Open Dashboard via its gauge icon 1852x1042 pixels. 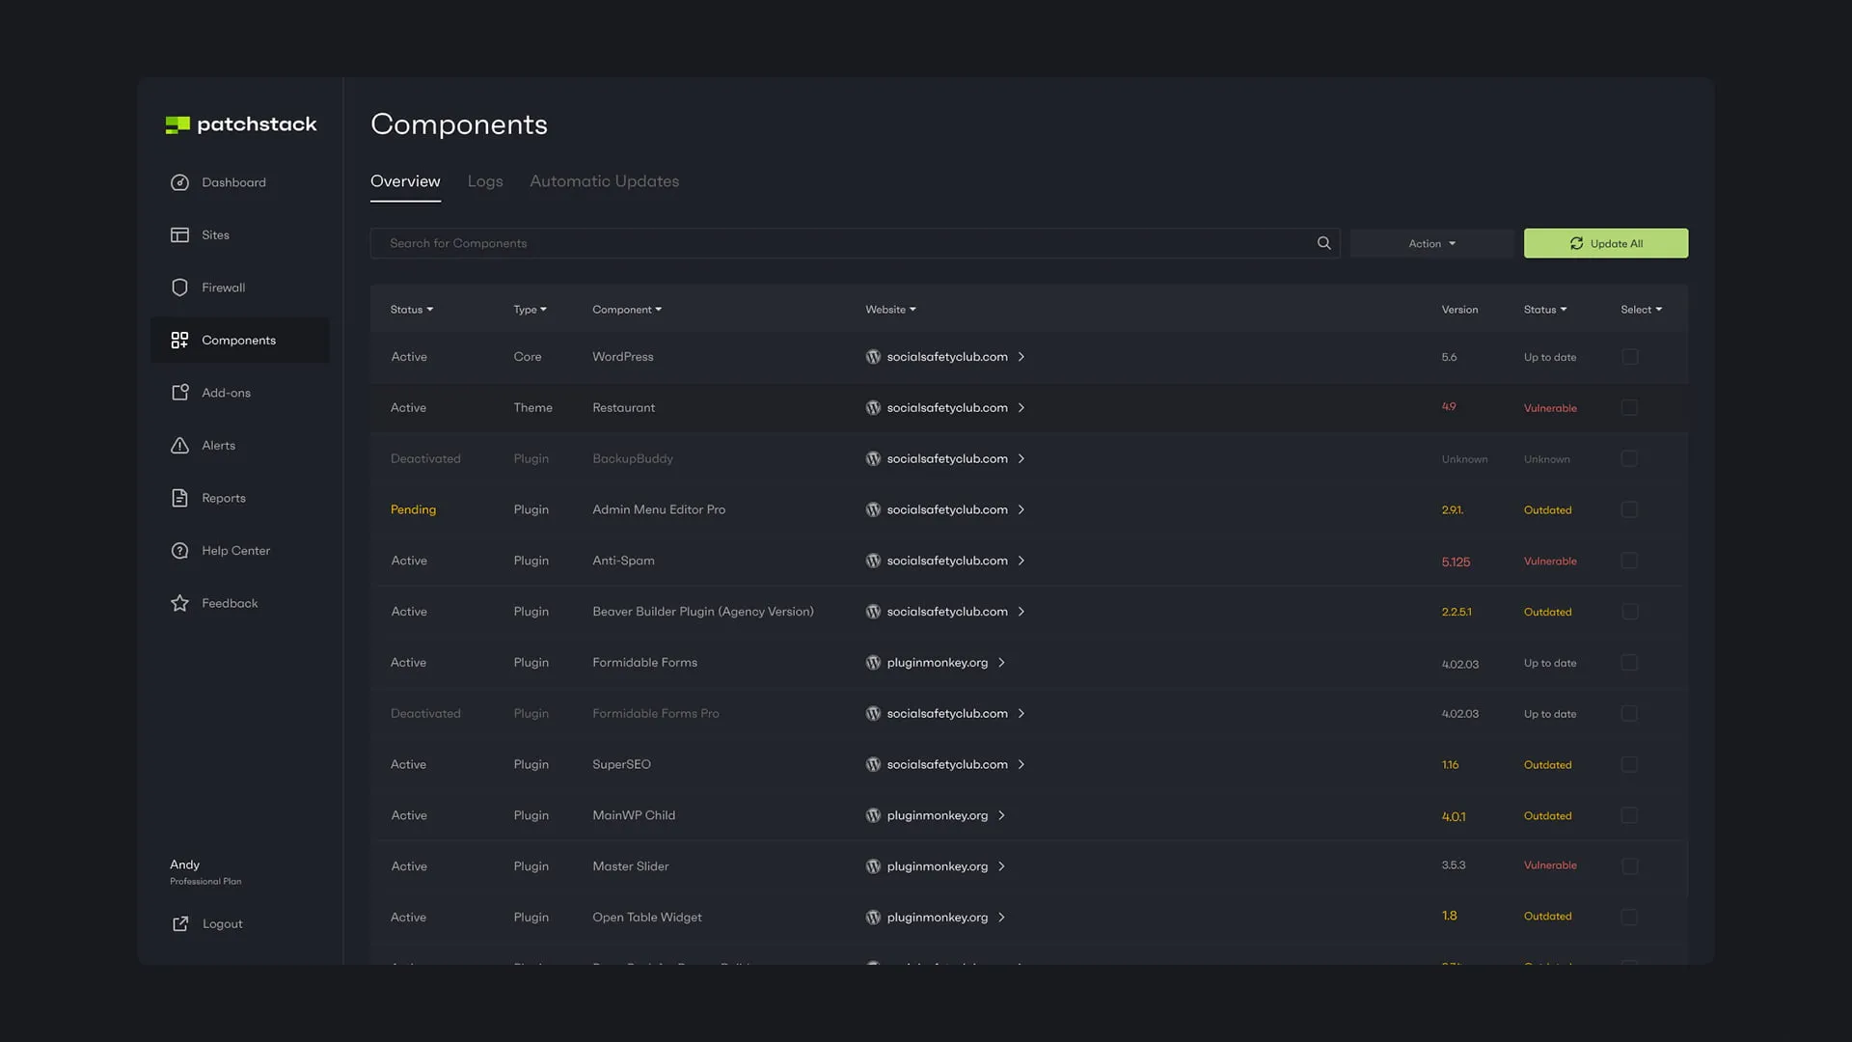[x=179, y=182]
